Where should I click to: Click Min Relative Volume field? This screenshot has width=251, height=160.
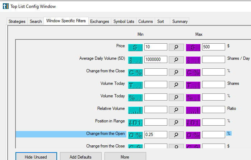click(x=156, y=110)
